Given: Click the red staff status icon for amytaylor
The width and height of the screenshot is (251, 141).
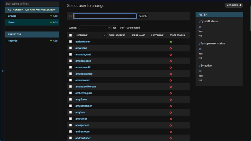Looking at the screenshot, I should [x=171, y=119].
